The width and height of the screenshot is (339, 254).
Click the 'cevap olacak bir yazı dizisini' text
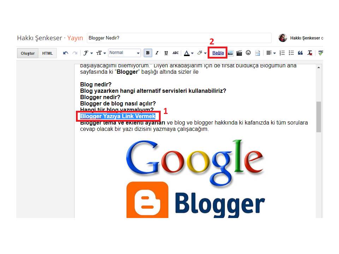116,129
